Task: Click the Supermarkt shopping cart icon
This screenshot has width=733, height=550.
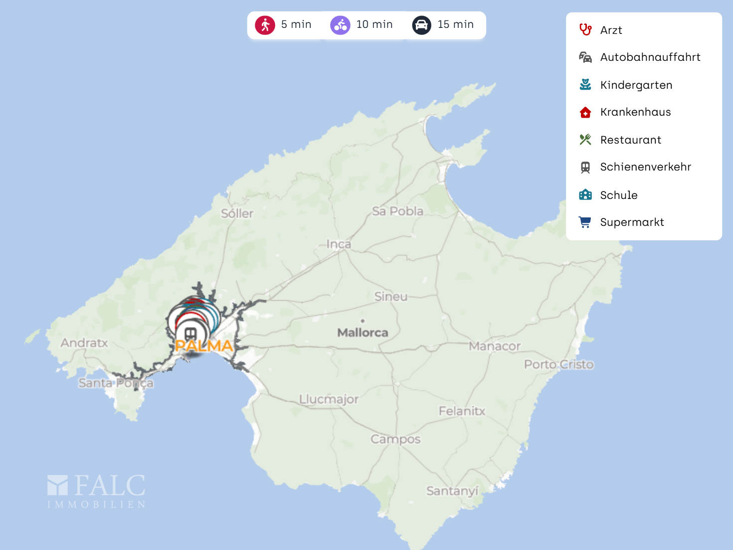Action: (x=585, y=222)
